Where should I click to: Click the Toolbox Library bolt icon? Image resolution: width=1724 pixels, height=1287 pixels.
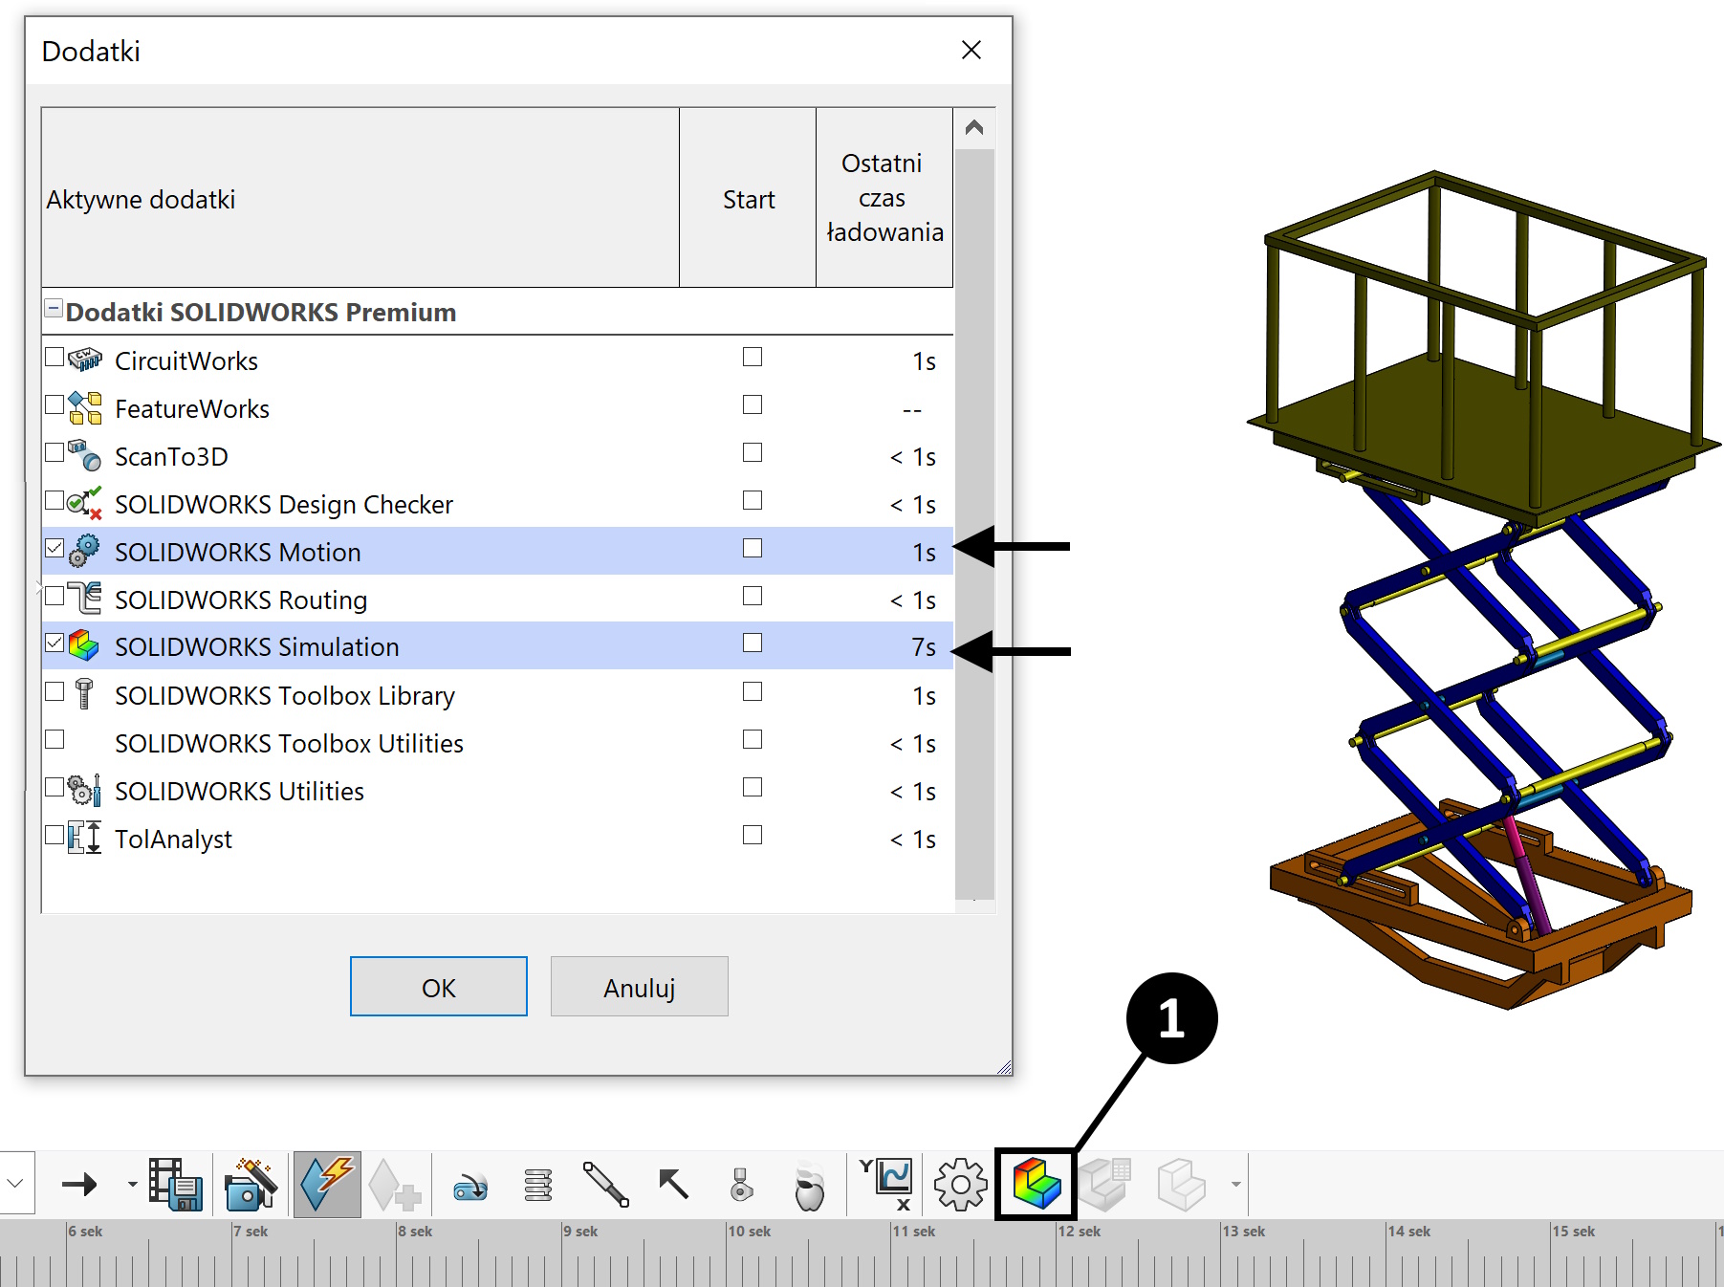(84, 694)
